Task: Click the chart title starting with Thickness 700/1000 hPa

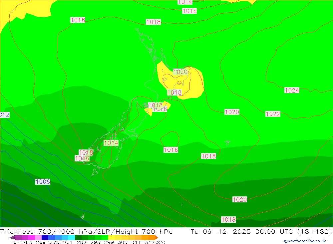Action: [86, 231]
